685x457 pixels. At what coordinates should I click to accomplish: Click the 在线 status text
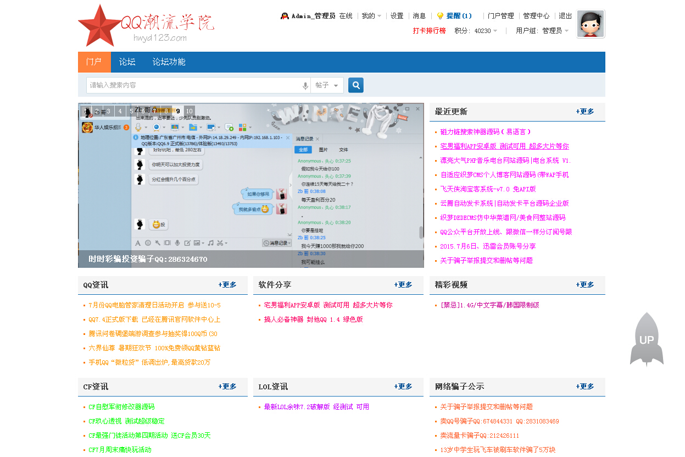[x=346, y=16]
